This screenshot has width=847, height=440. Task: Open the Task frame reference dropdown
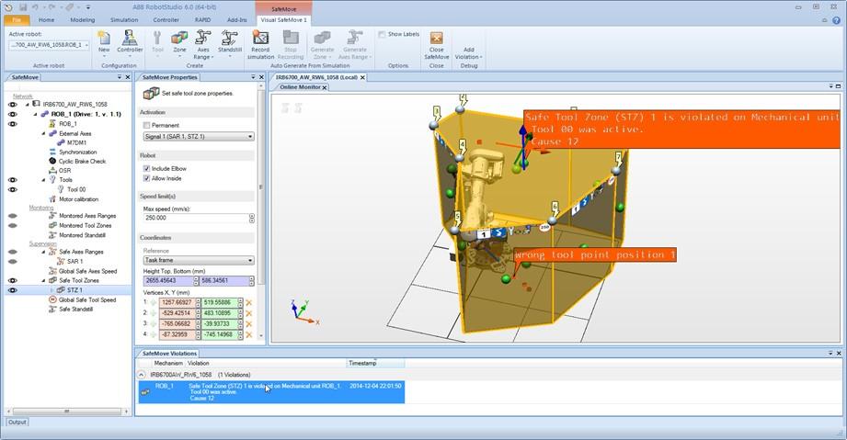coord(199,260)
